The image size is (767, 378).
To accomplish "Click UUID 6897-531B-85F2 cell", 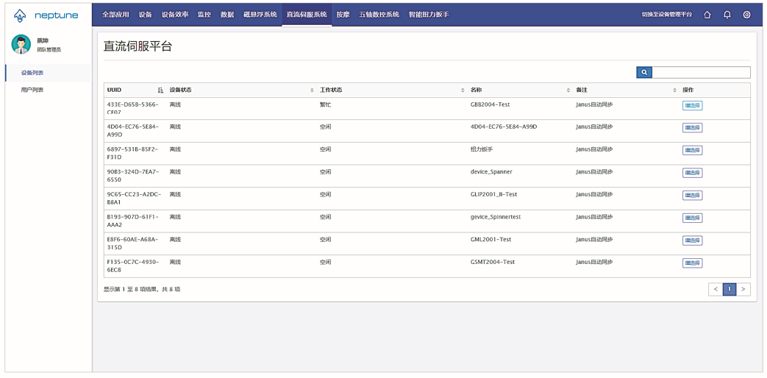I will 133,153.
